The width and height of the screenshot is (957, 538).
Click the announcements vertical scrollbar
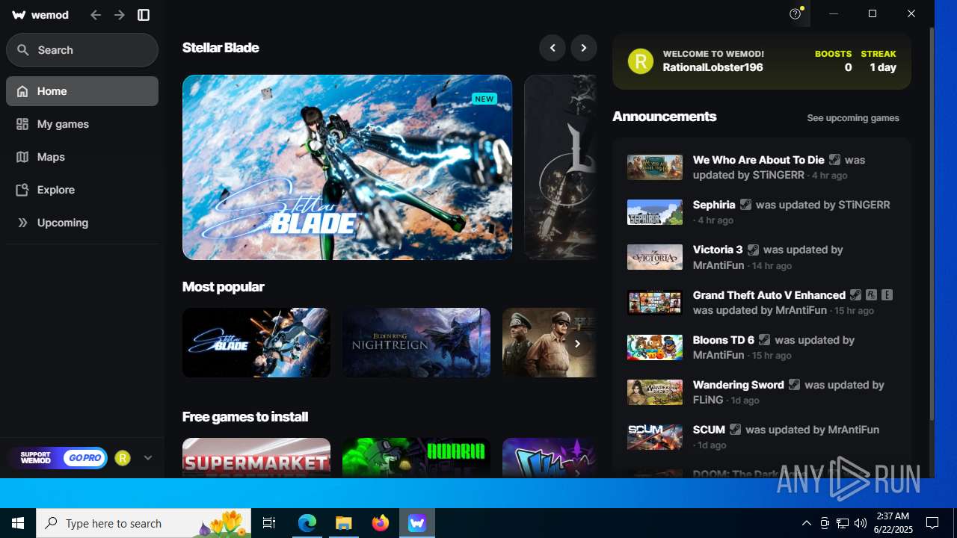click(x=932, y=224)
